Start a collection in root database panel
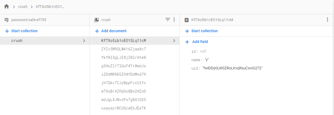The width and height of the screenshot is (334, 115). (x=22, y=31)
